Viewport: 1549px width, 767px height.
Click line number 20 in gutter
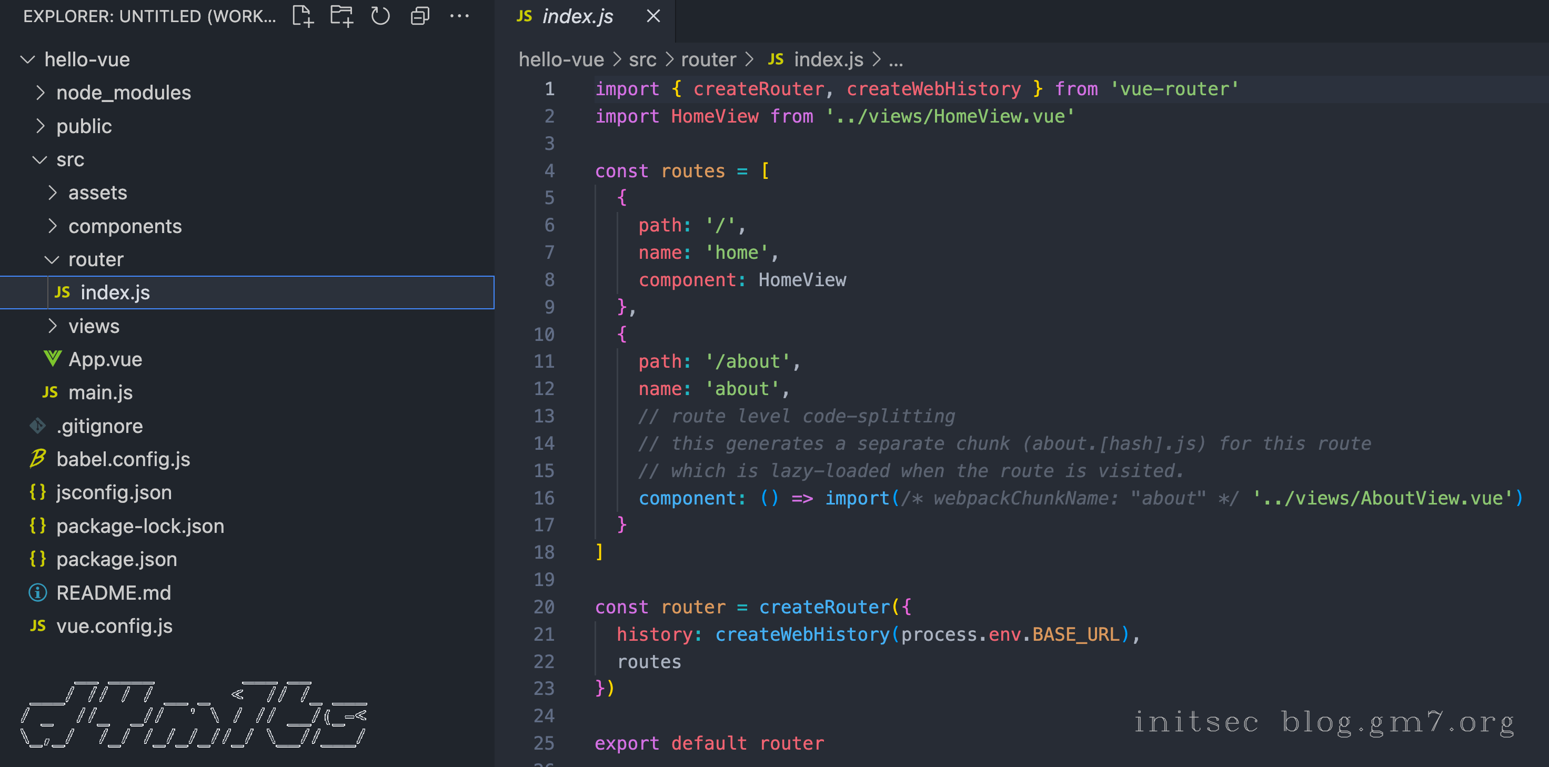tap(544, 607)
